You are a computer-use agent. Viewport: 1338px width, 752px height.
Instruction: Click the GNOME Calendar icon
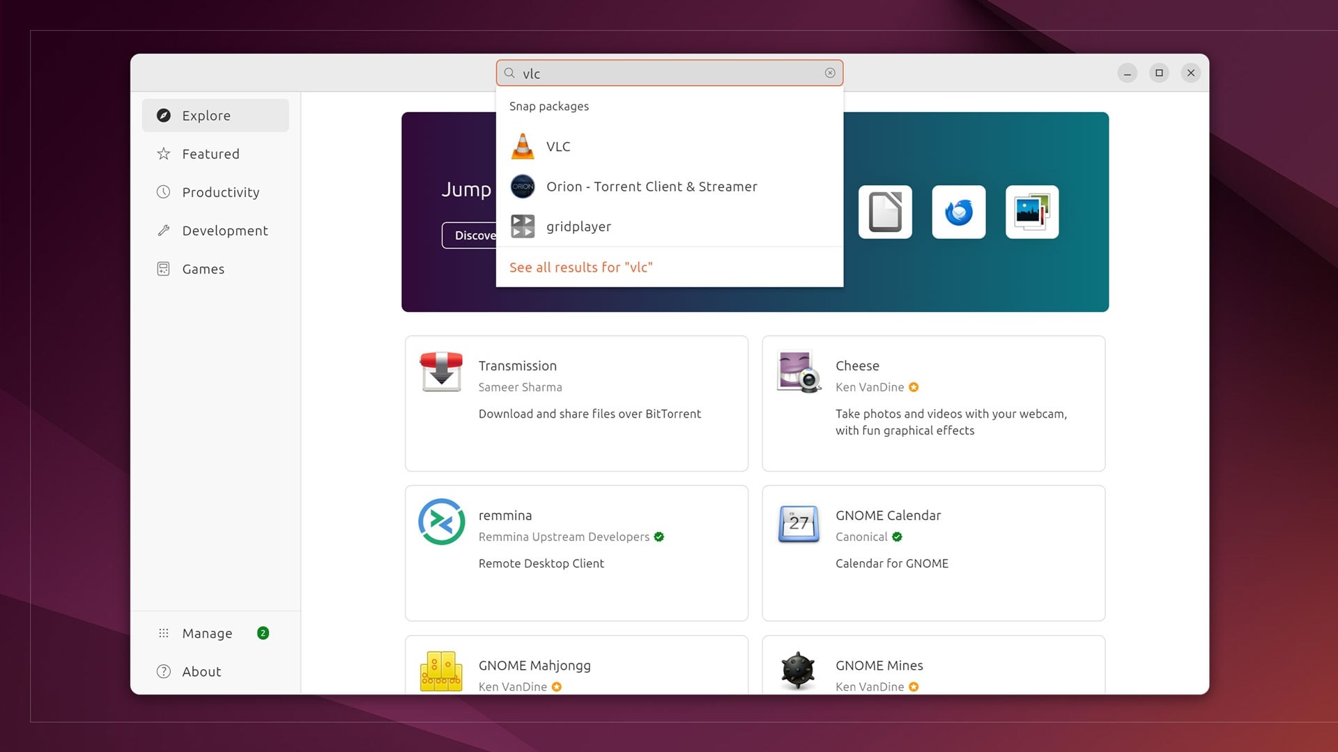click(x=799, y=523)
